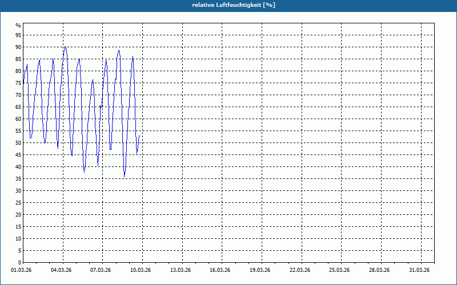Click the '25.03.26' date label

339,270
